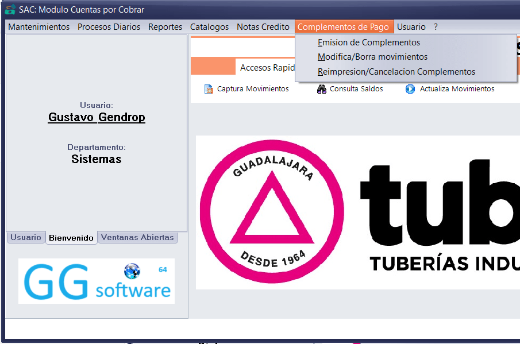Click the SAC application icon in title bar
Viewport: 520px width, 344px height.
pos(10,10)
